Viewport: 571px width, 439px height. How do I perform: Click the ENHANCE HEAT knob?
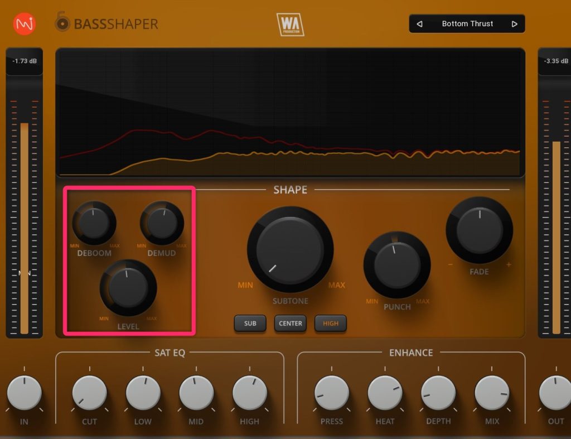point(385,393)
